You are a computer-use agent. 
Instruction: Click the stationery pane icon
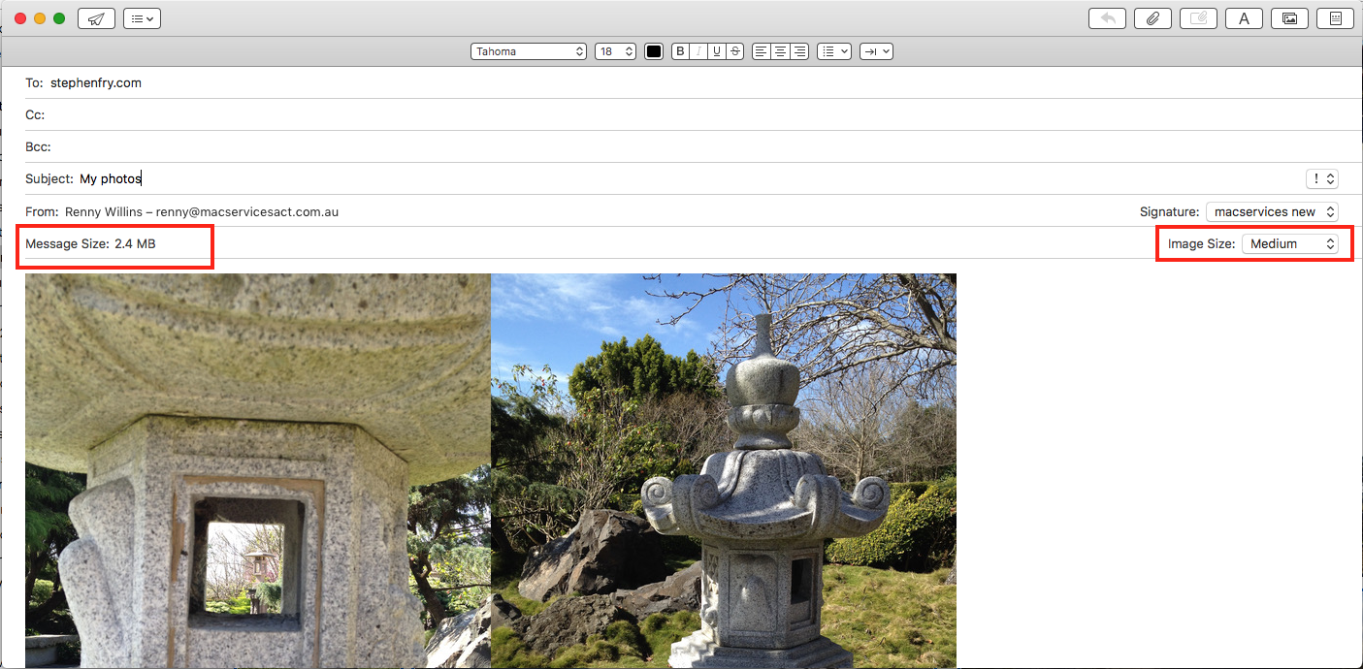tap(1335, 18)
